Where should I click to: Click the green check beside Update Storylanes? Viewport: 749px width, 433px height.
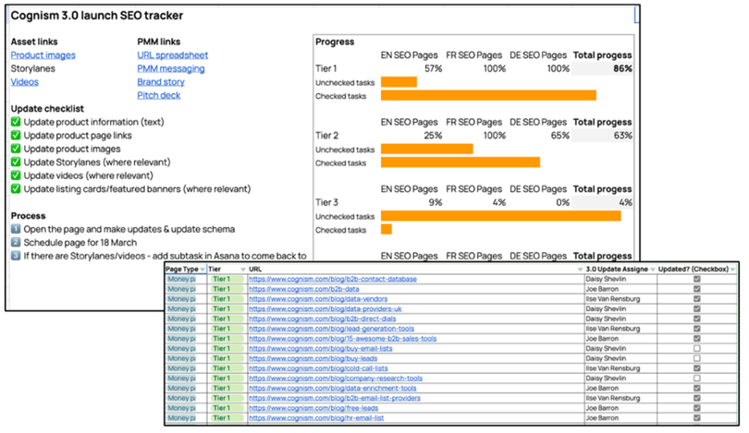16,162
